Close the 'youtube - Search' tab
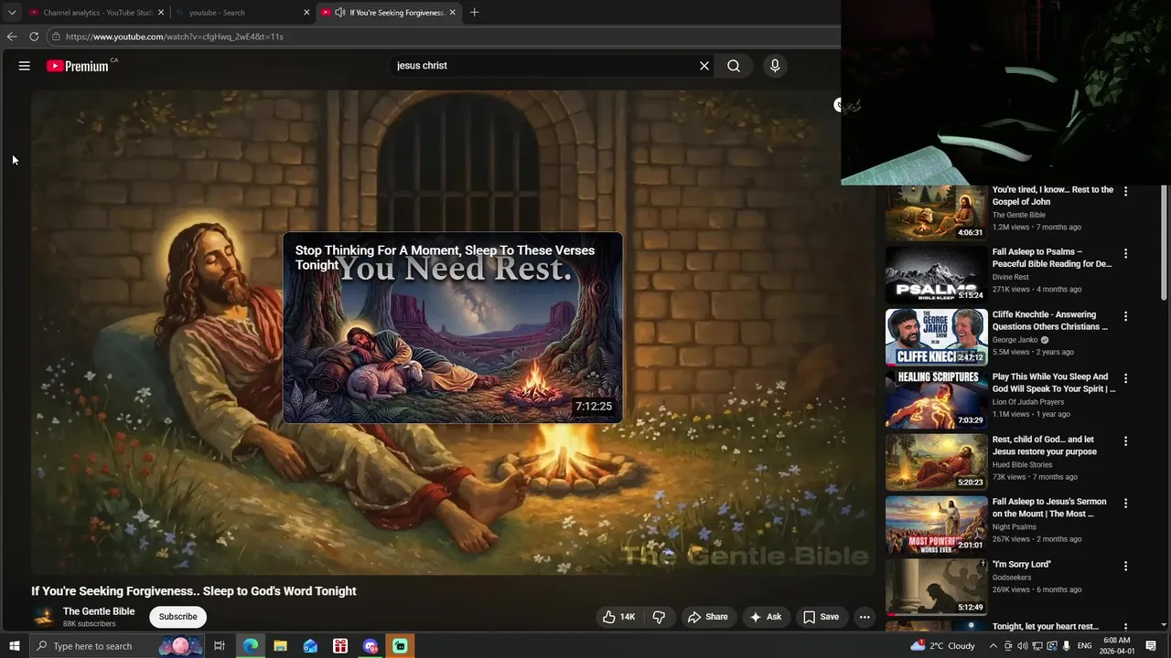Image resolution: width=1171 pixels, height=658 pixels. point(306,13)
